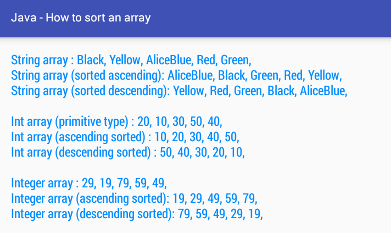Select the "String array (sorted ascending)" line
This screenshot has height=233, width=391.
[x=176, y=76]
